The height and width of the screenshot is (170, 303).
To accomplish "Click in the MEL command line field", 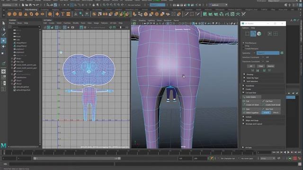I will (x=62, y=164).
